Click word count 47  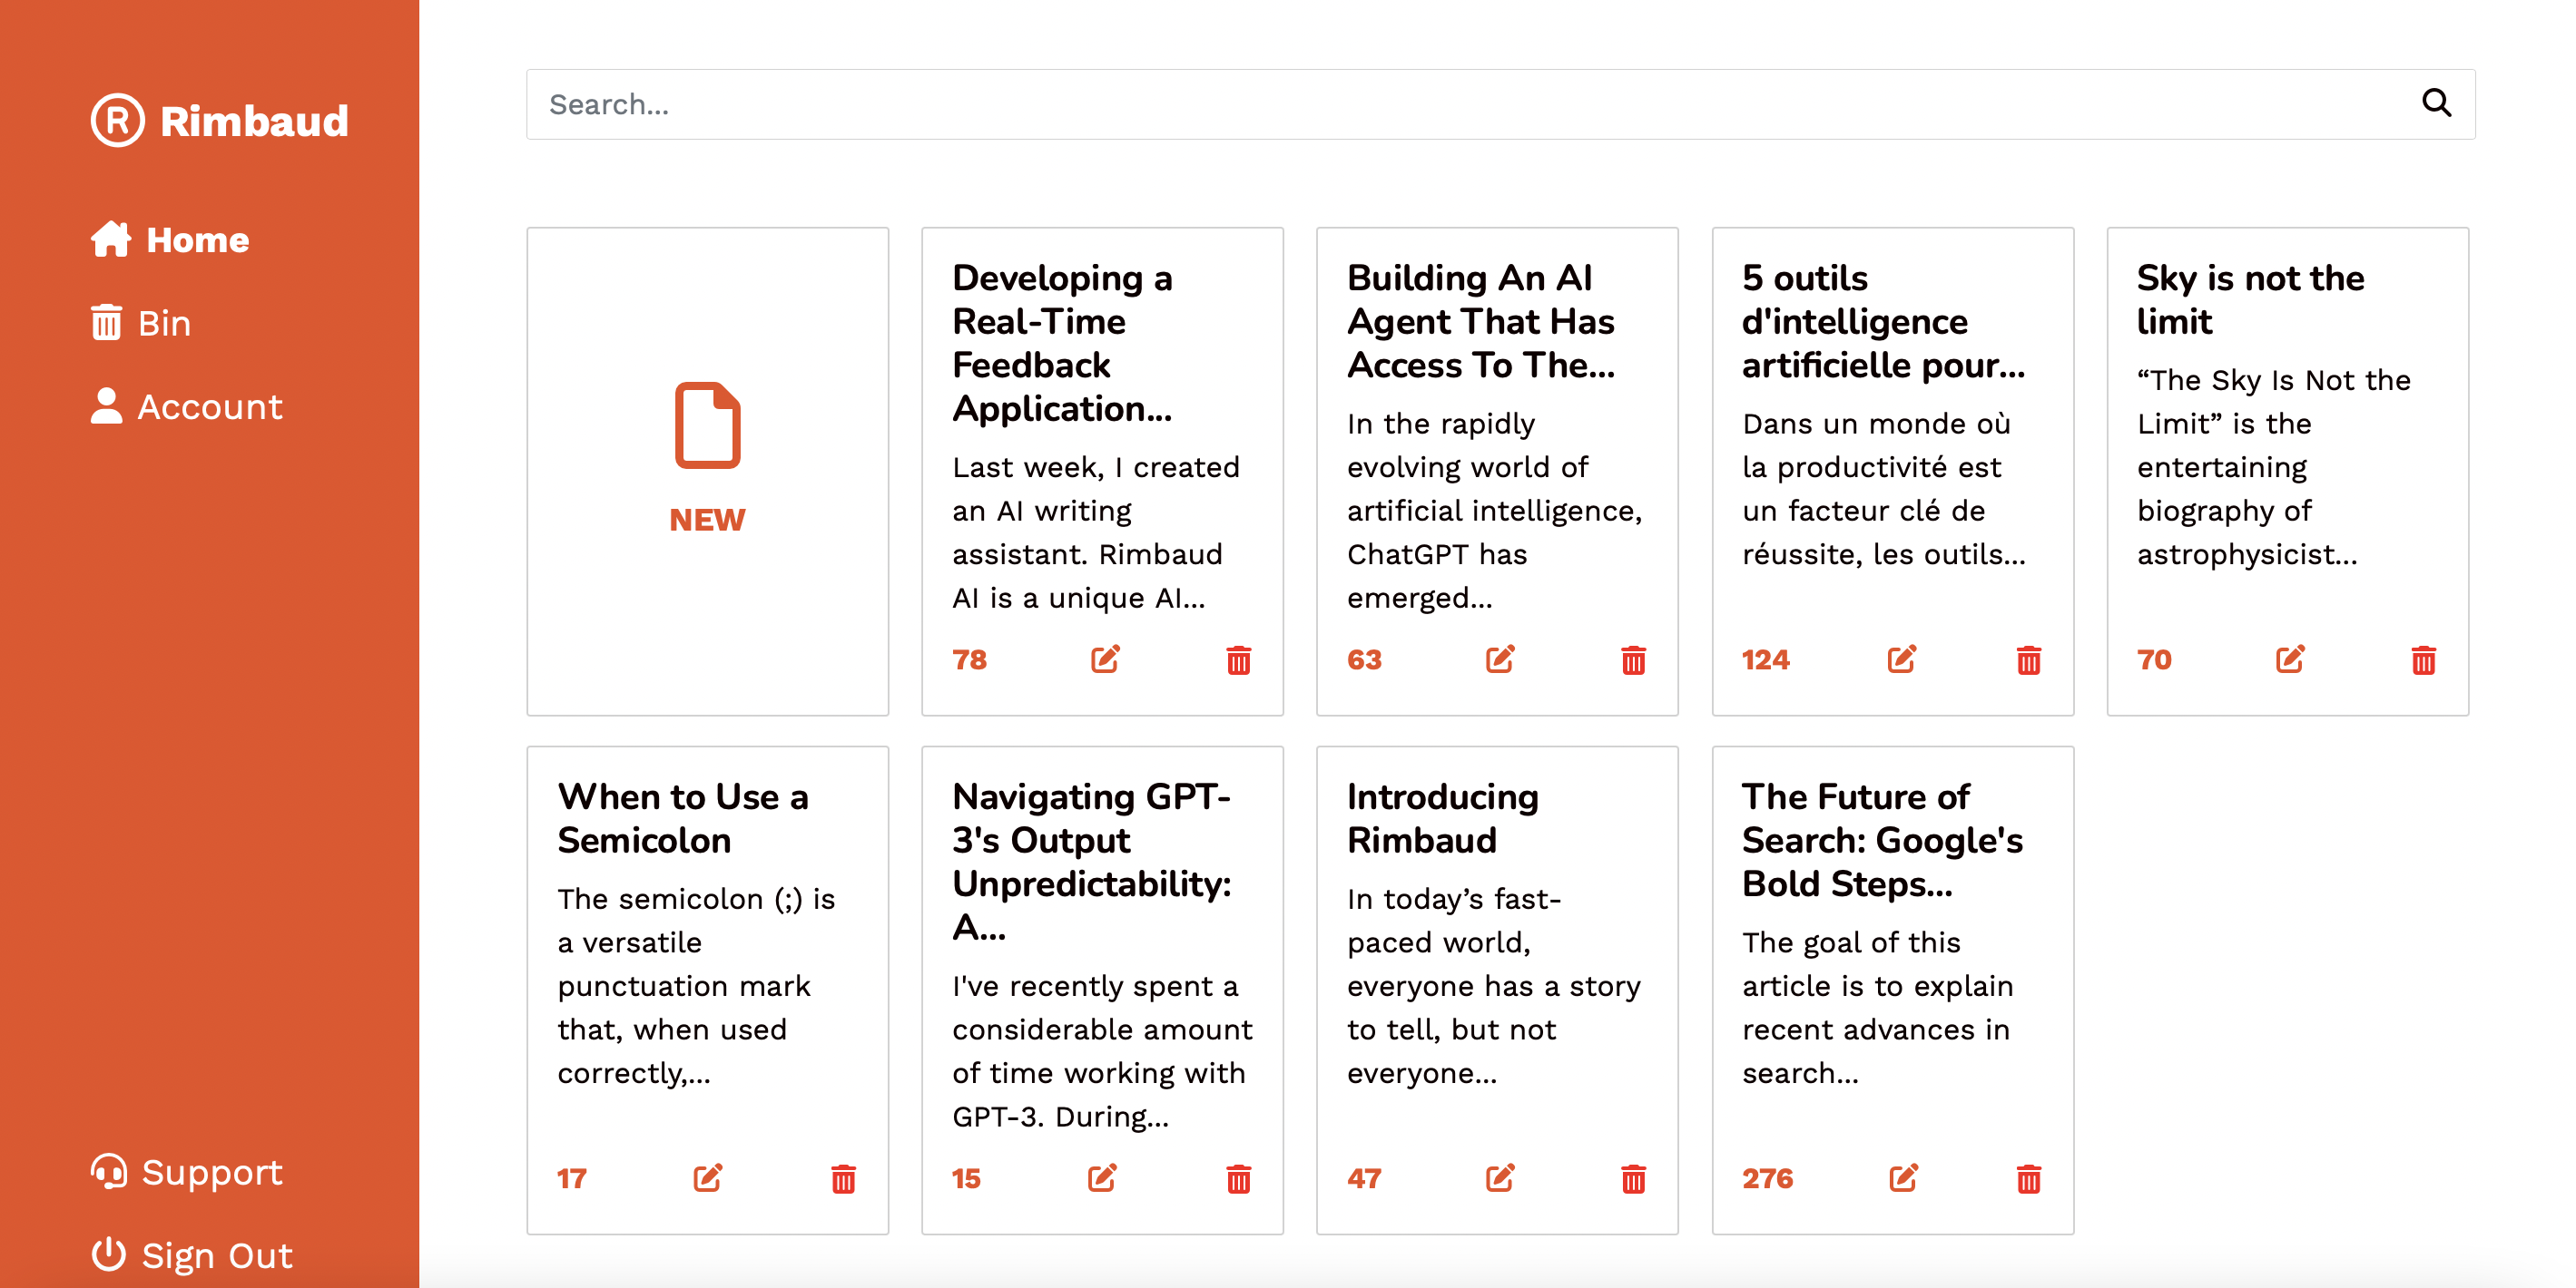pyautogui.click(x=1364, y=1178)
